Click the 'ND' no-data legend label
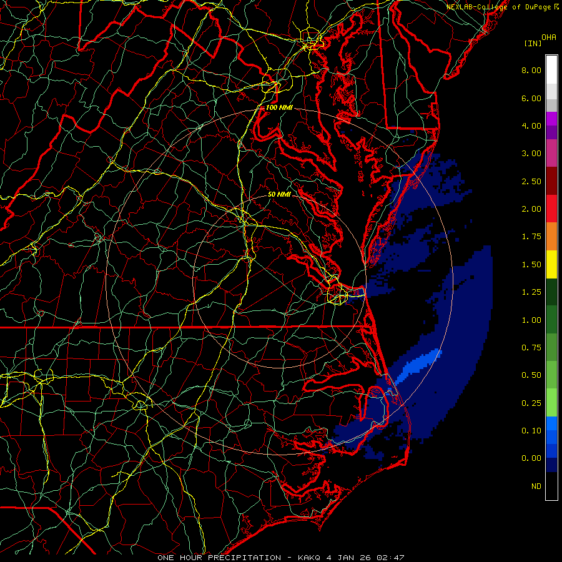This screenshot has width=562, height=562. pos(536,486)
